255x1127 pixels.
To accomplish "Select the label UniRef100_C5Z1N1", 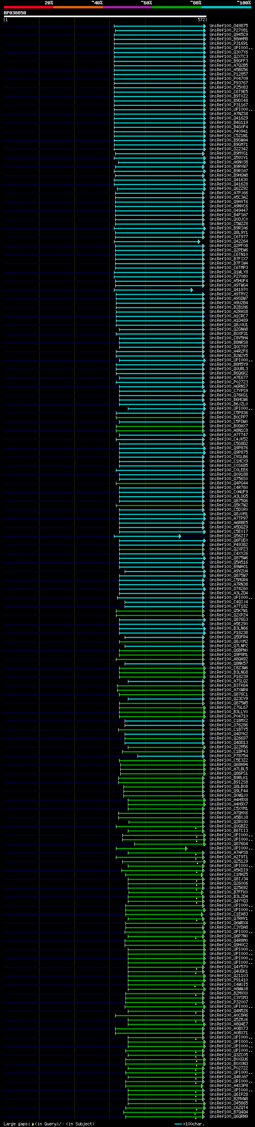I will tap(228, 136).
